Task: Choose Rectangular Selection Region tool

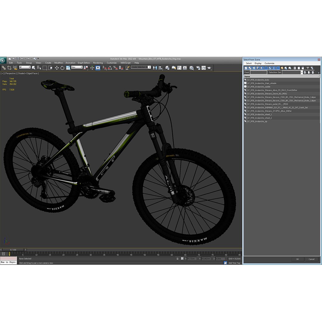Action: pos(44,68)
